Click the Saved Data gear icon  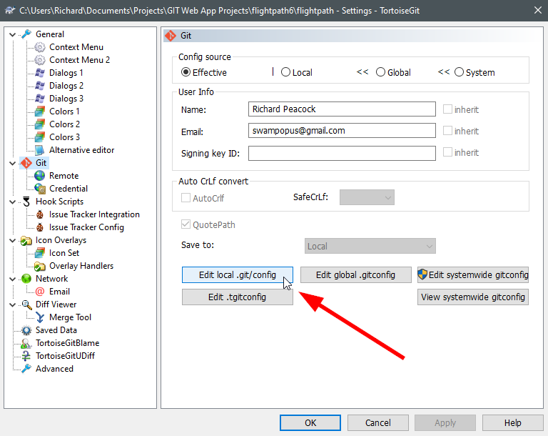point(26,330)
